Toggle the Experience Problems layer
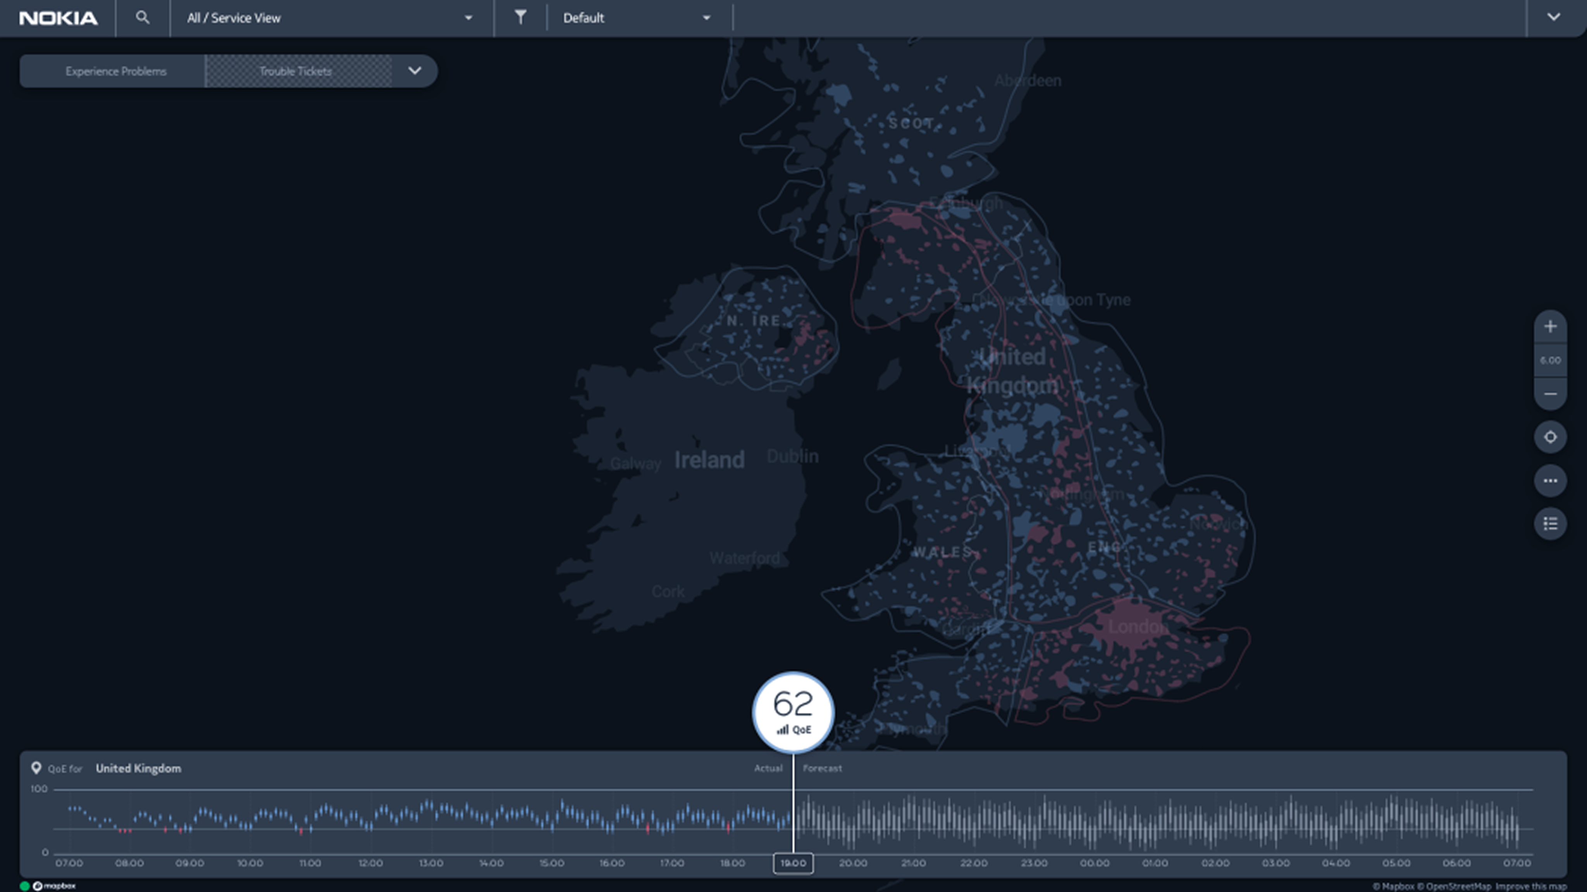This screenshot has width=1587, height=892. click(x=116, y=71)
